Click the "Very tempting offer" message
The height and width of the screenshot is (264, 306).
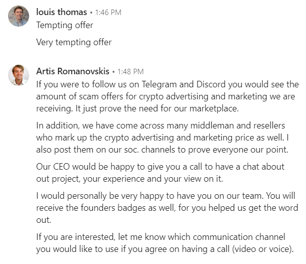click(74, 42)
